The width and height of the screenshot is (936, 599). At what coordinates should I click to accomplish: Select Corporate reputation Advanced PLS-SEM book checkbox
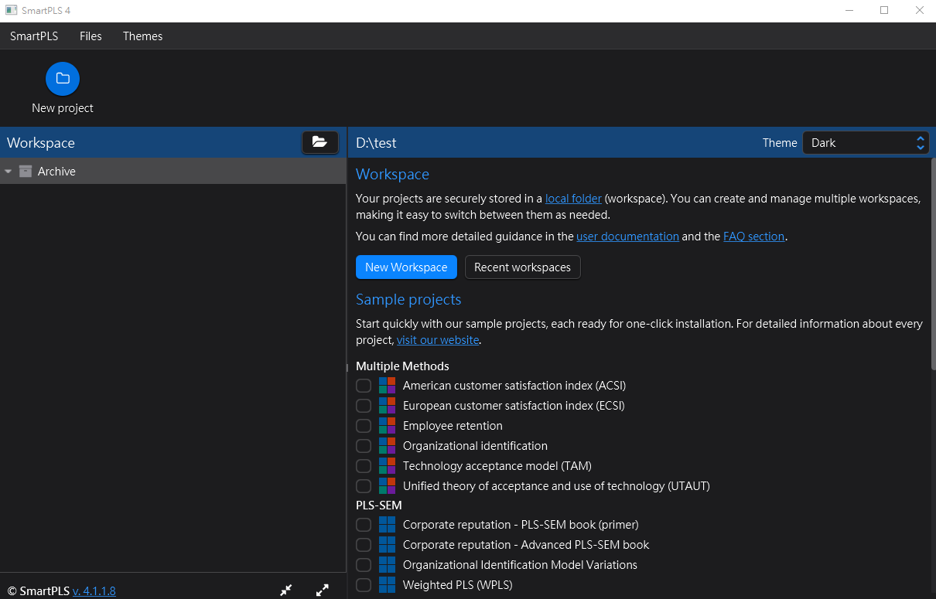[x=364, y=545]
